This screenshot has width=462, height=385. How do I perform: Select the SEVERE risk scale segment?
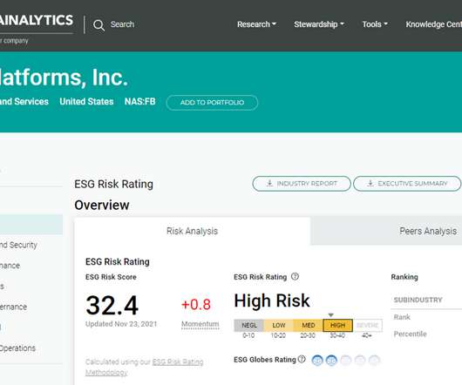(367, 325)
